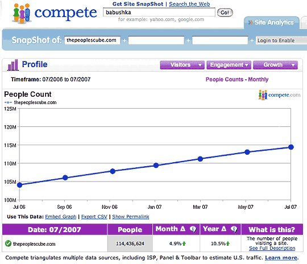Switch to the Site Analytics tab
The height and width of the screenshot is (264, 307).
[272, 22]
